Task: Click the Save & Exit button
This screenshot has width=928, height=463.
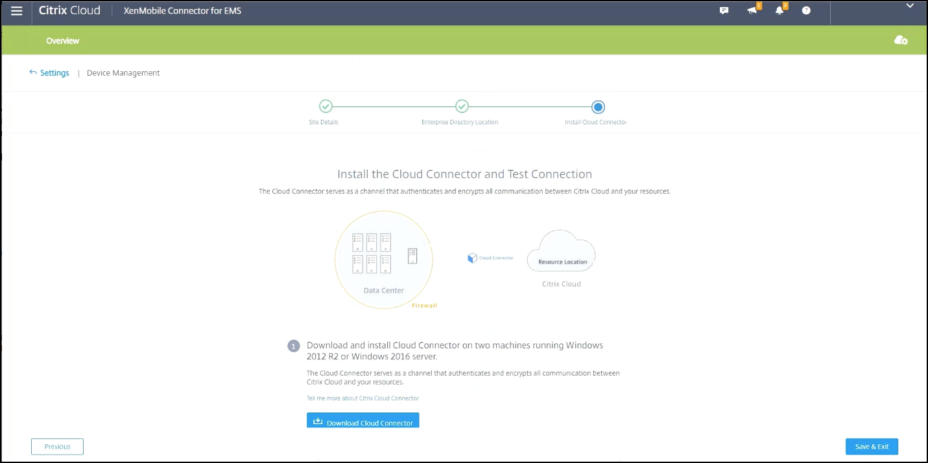Action: click(872, 447)
